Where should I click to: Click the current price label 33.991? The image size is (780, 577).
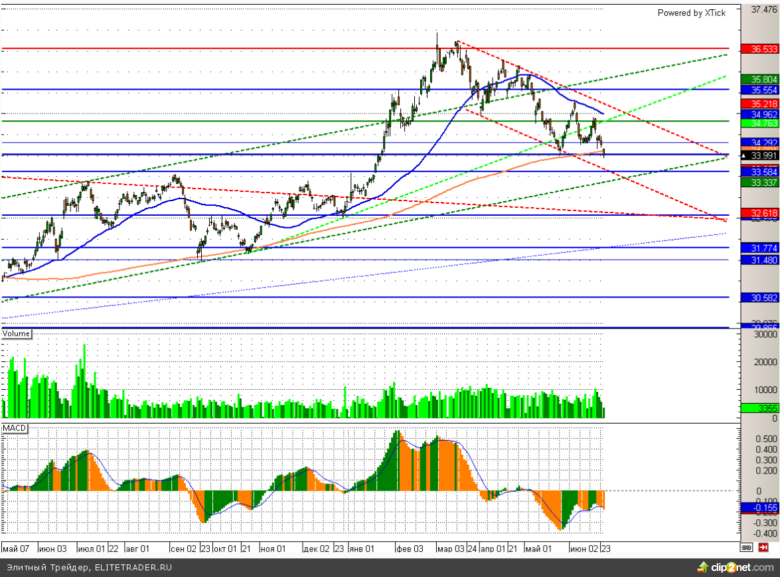(x=763, y=156)
